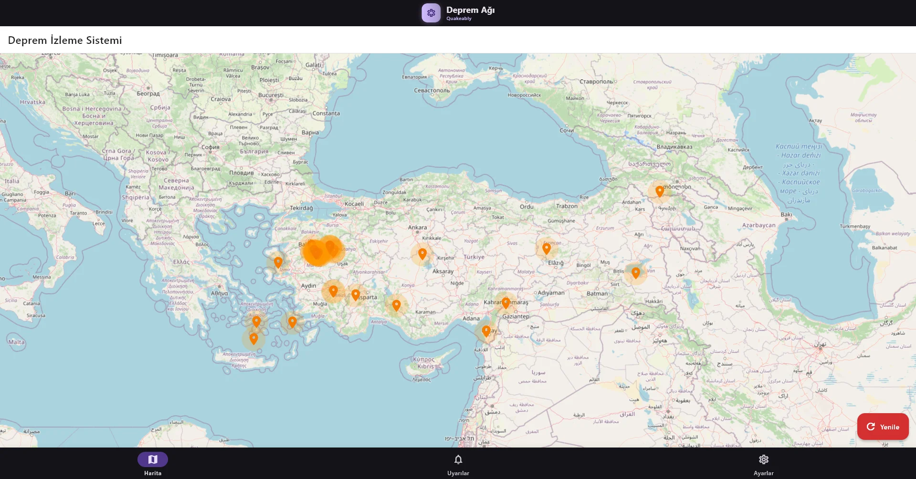
Task: Select the earthquake pin in Georgia near Tbilisi
Action: pyautogui.click(x=659, y=191)
